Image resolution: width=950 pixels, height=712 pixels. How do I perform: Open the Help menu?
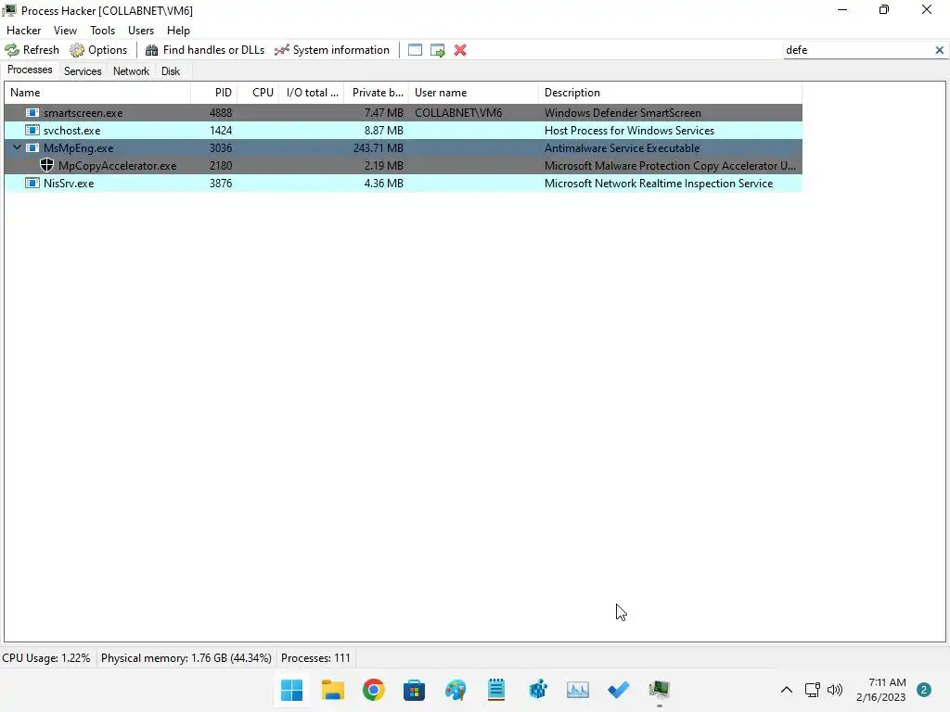(x=178, y=31)
